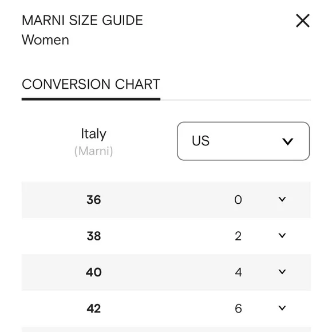Expand the size 36 row chevron
The height and width of the screenshot is (332, 332).
(x=282, y=199)
